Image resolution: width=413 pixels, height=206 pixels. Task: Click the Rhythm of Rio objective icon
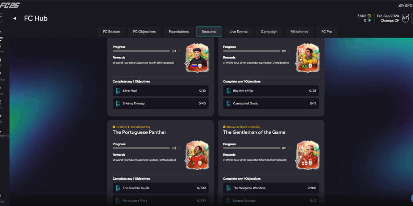coord(229,91)
